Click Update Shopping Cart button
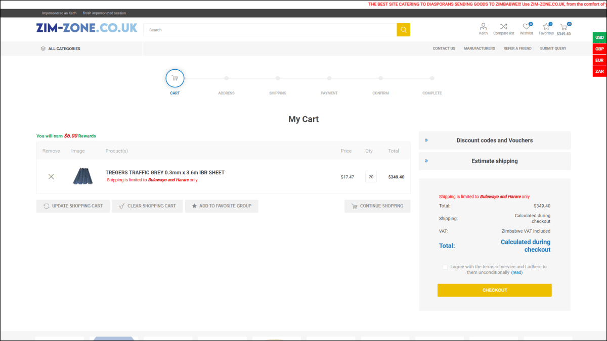This screenshot has height=341, width=607. [x=73, y=206]
